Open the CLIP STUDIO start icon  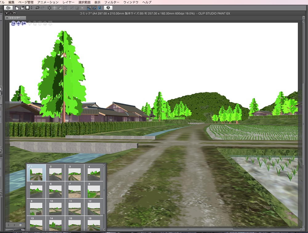8,8
